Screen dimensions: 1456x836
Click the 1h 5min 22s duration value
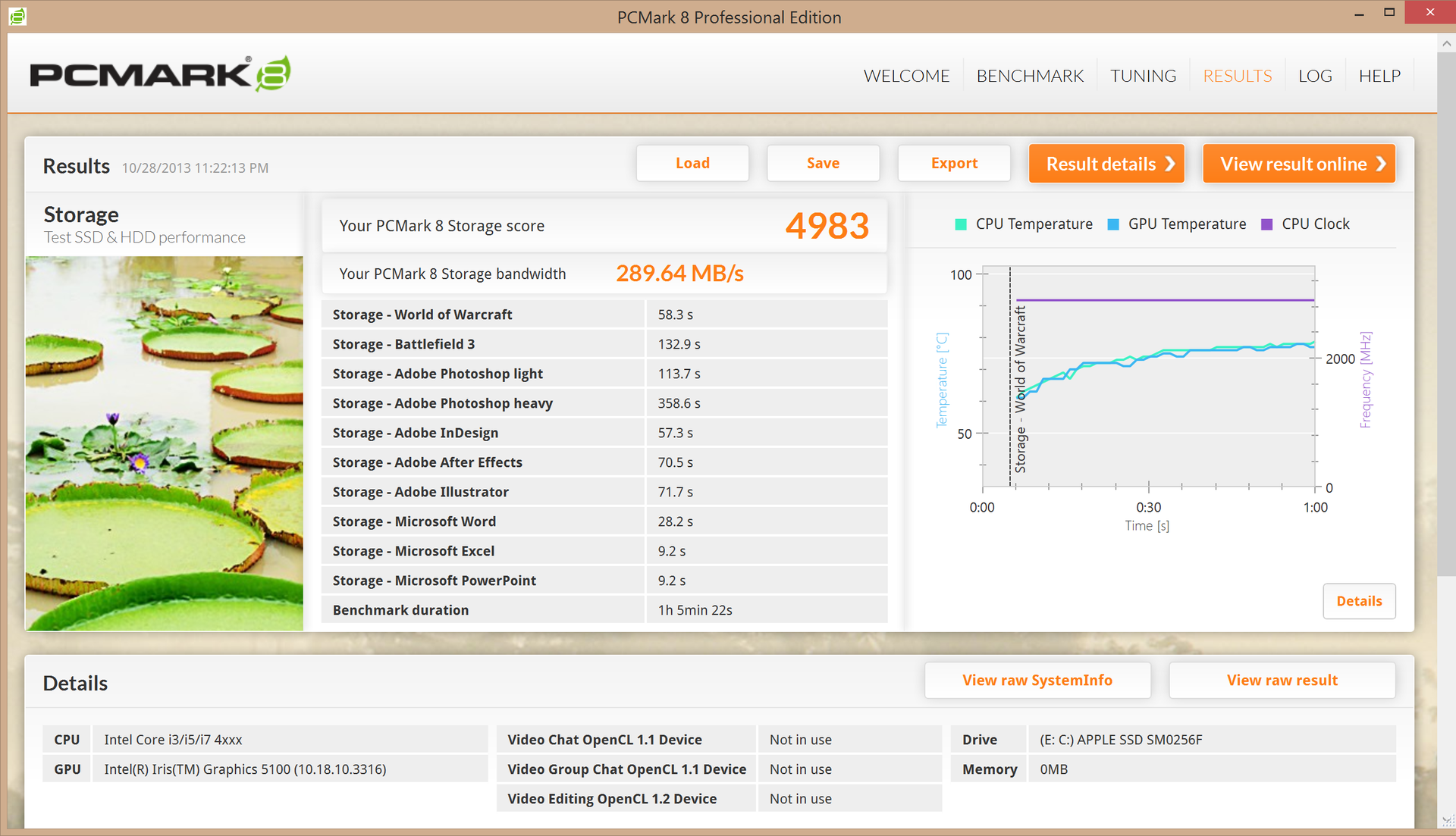(x=695, y=610)
